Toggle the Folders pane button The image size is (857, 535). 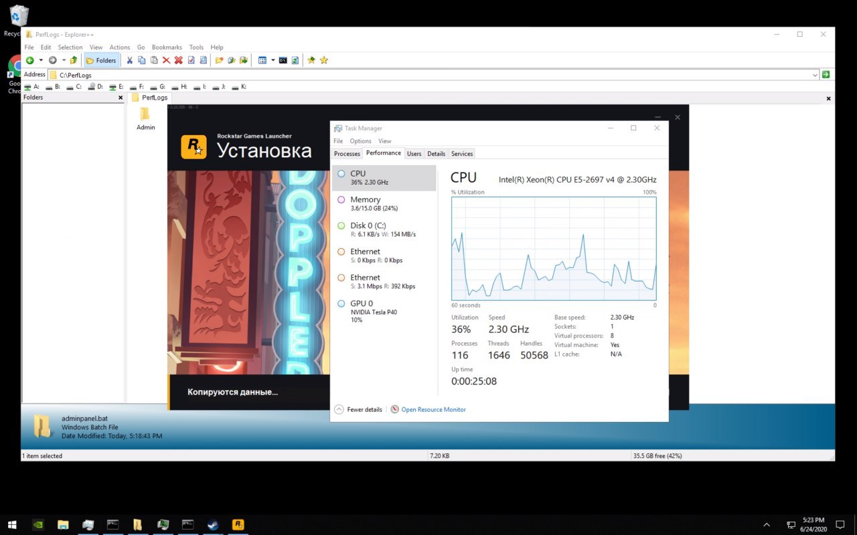(x=102, y=60)
